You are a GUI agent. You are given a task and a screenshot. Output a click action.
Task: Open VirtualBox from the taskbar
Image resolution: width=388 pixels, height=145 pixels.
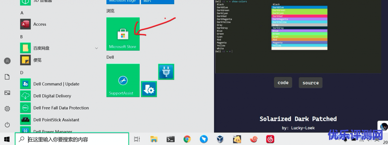(220, 139)
